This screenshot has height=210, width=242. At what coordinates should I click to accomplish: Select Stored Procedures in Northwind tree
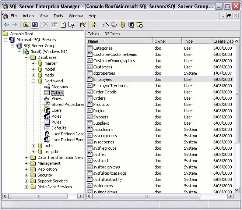click(x=67, y=104)
